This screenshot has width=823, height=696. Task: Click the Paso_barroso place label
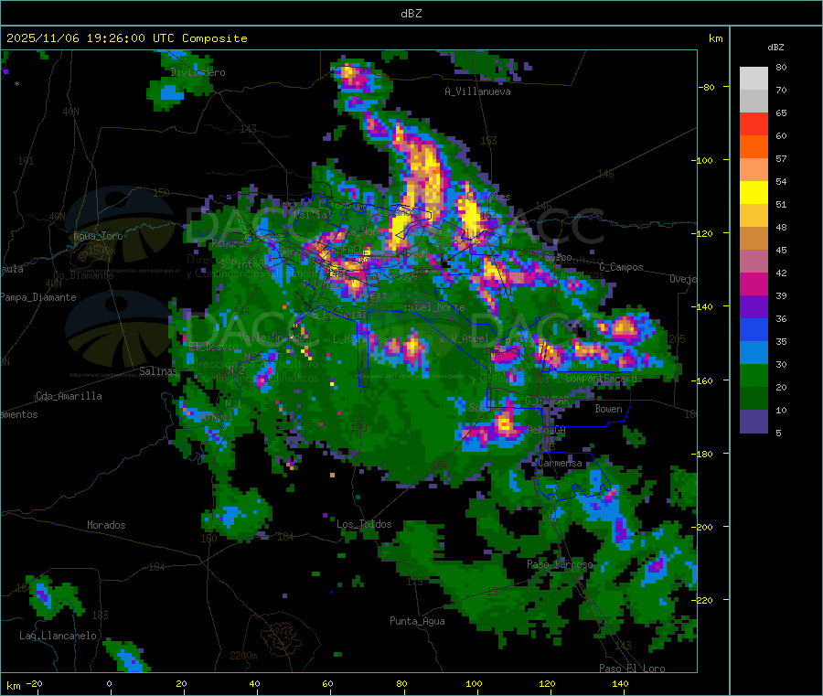(560, 565)
